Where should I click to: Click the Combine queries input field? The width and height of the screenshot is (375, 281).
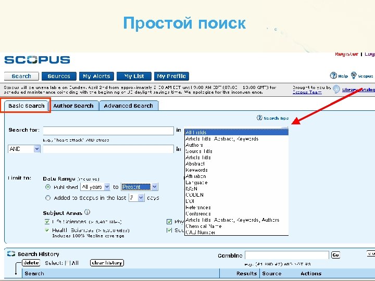[287, 255]
